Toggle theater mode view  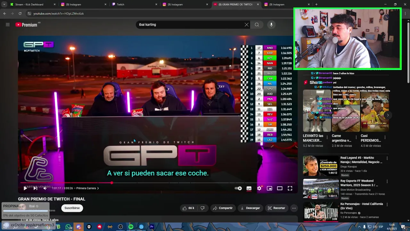280,188
